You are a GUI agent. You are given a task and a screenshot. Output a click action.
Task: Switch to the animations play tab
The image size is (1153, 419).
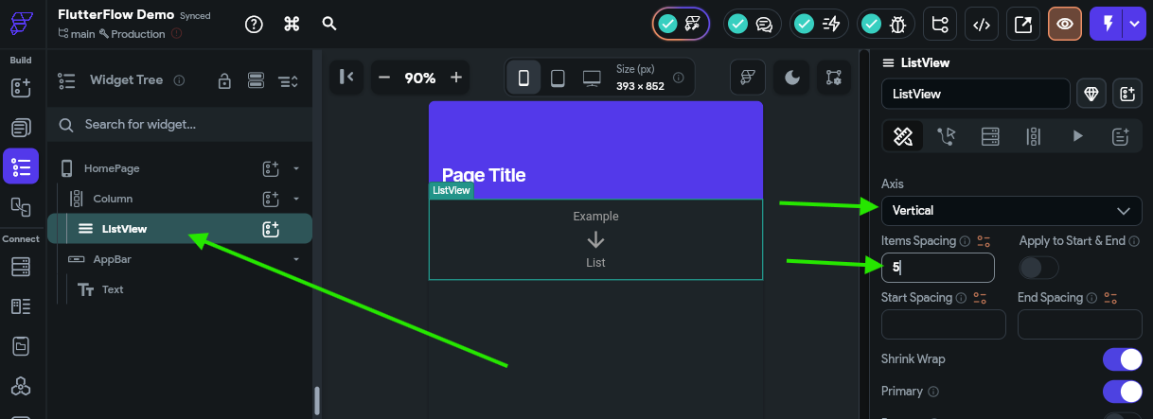pyautogui.click(x=1077, y=136)
